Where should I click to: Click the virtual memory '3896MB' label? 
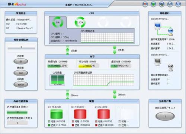[121, 61]
